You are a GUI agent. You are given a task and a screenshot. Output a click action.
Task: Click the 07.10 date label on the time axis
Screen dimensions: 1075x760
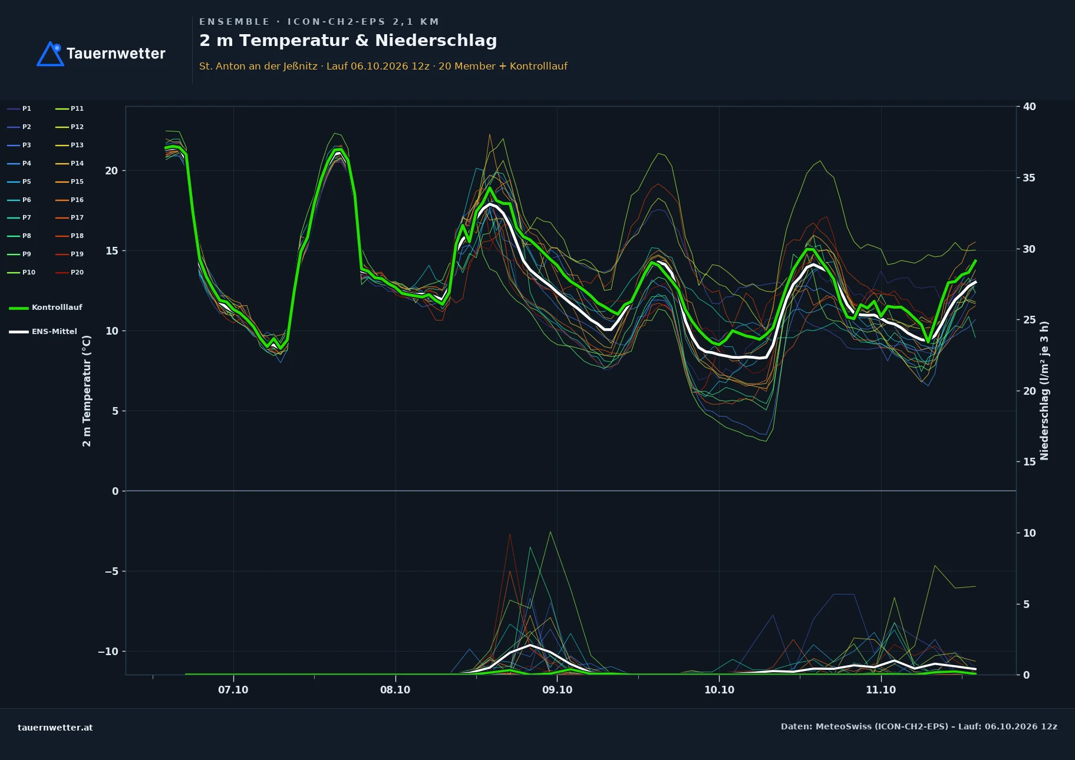coord(233,690)
